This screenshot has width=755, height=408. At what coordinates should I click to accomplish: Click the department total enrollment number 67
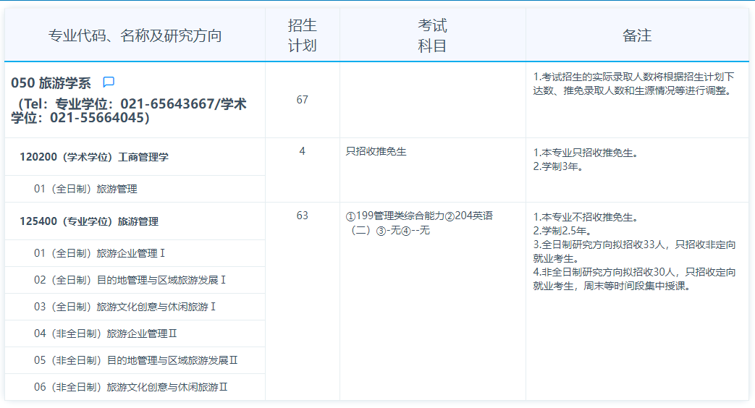[x=302, y=100]
